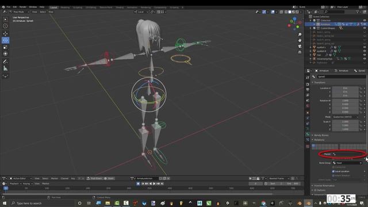Image resolution: width=368 pixels, height=207 pixels.
Task: Jump to the last frame
Action: click(x=162, y=183)
